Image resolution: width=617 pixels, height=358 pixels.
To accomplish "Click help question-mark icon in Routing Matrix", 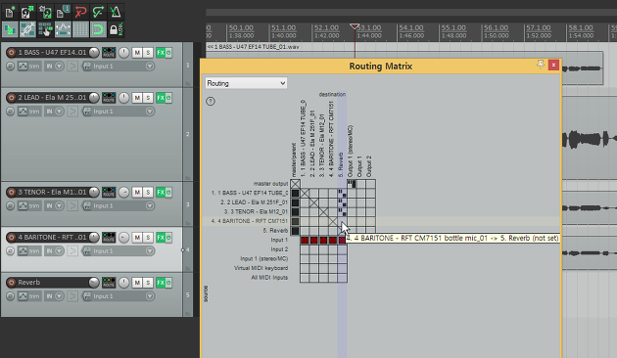I will pyautogui.click(x=211, y=101).
